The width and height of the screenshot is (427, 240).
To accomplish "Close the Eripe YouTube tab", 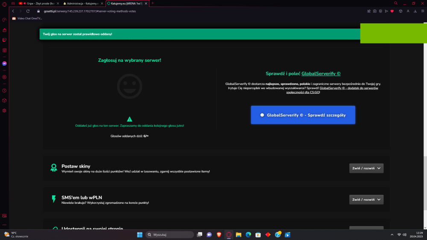I will (58, 3).
